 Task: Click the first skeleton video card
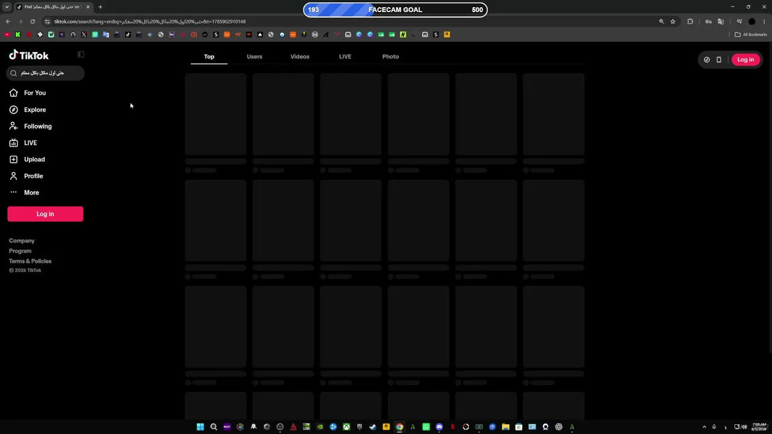[x=215, y=115]
